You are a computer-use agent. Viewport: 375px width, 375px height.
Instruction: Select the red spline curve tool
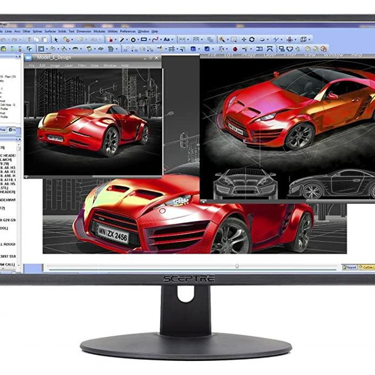(x=155, y=39)
